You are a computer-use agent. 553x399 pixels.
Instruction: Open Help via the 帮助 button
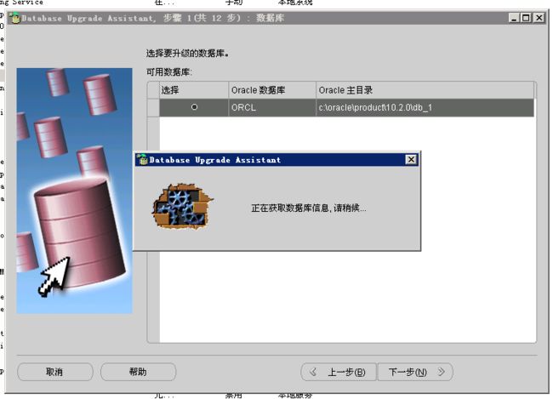[x=138, y=372]
